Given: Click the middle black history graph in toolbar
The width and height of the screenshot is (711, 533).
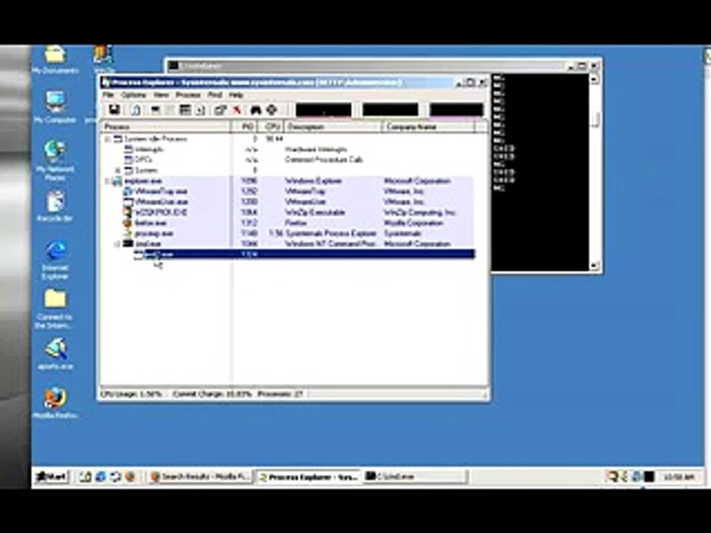Looking at the screenshot, I should (x=390, y=110).
